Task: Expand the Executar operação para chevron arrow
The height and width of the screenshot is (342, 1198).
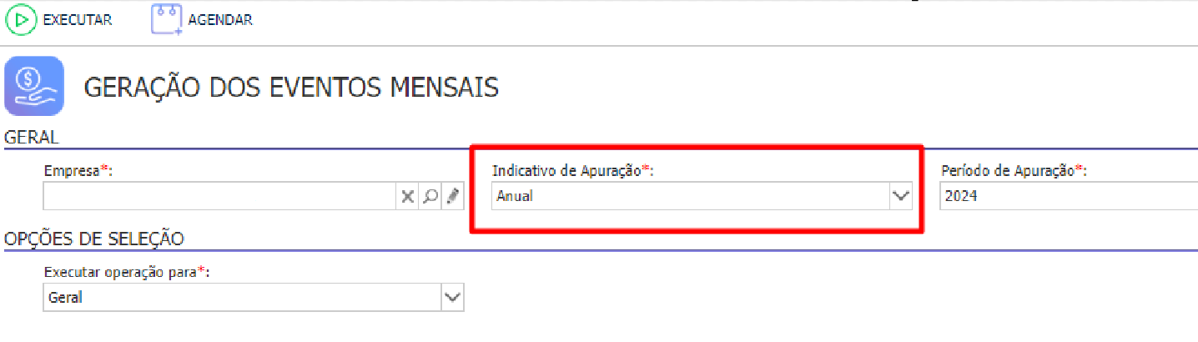Action: 452,297
